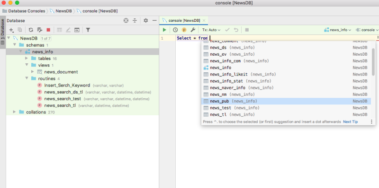The image size is (379, 188).
Task: Click the news_document view icon
Action: coord(40,72)
